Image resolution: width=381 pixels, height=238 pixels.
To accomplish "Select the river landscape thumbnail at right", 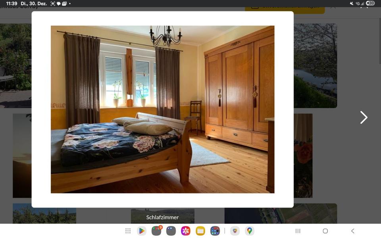I will 316,65.
